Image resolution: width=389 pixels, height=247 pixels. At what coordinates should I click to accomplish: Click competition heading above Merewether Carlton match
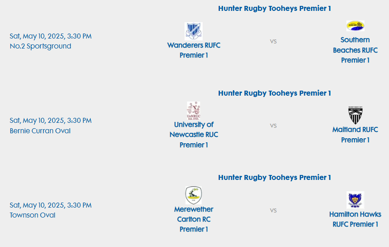click(275, 178)
